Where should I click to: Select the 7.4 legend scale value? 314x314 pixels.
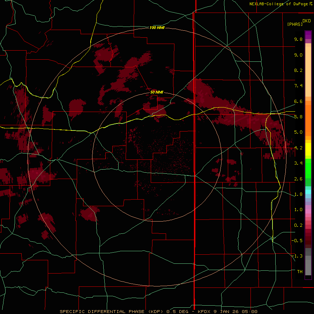298,86
